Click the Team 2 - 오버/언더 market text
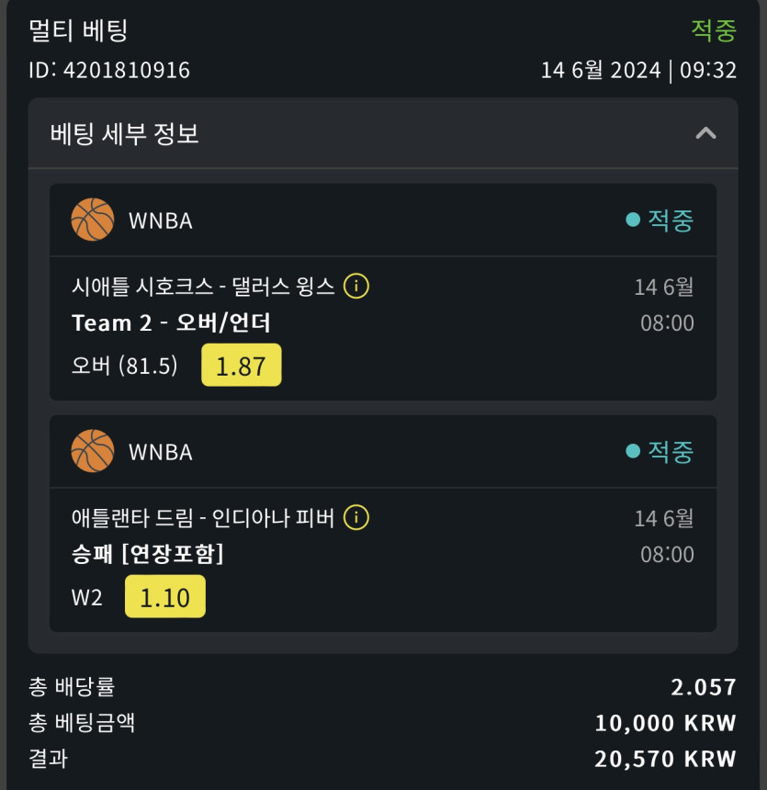This screenshot has width=767, height=790. coord(171,323)
